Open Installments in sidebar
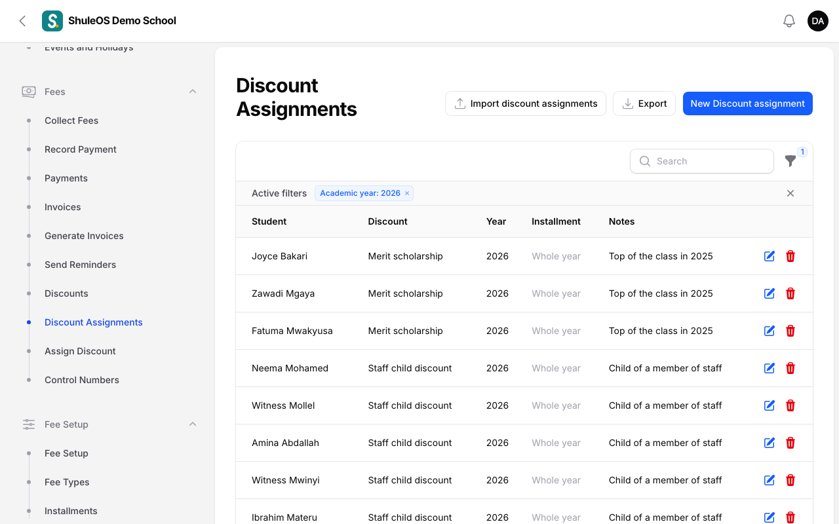 [x=71, y=511]
